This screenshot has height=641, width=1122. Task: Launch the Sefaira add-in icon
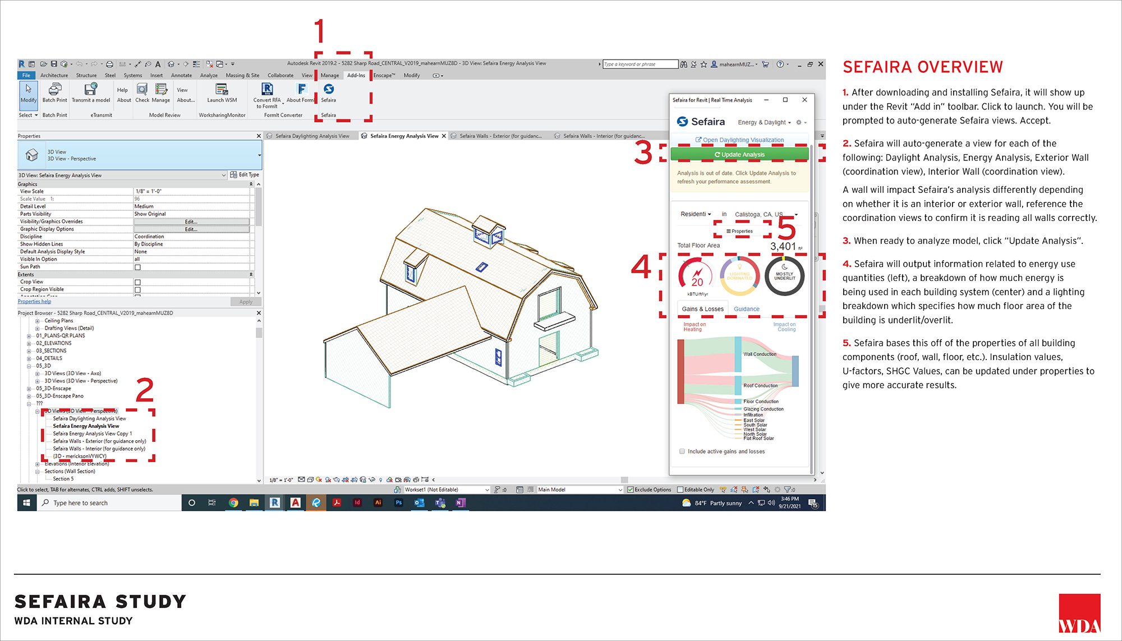[329, 90]
